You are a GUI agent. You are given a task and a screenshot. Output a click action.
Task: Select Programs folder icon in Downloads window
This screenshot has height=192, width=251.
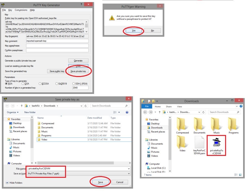pyautogui.click(x=234, y=126)
